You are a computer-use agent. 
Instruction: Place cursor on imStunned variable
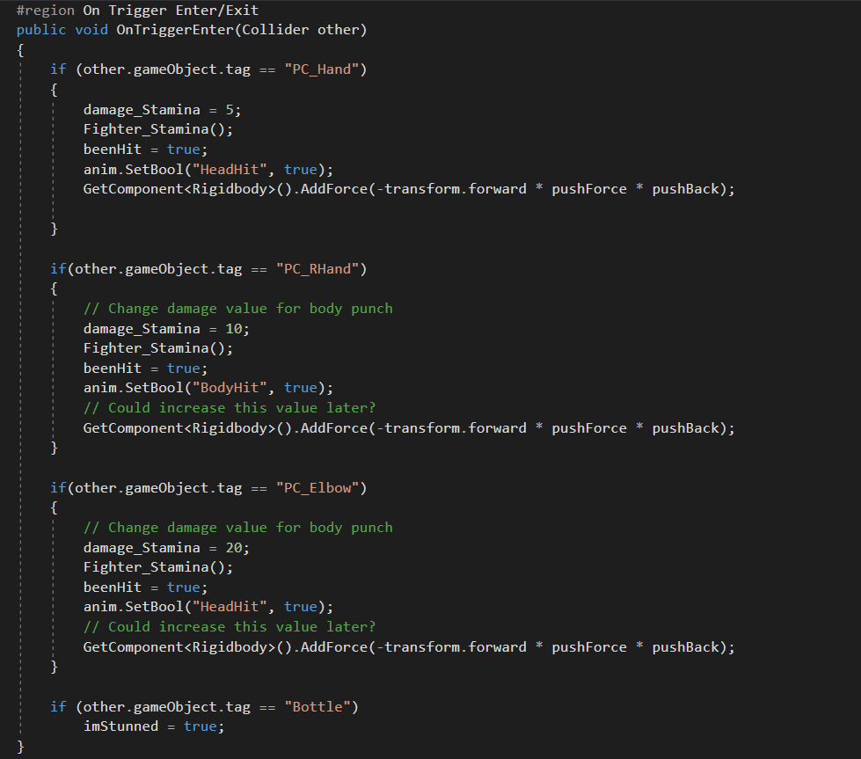pos(120,726)
